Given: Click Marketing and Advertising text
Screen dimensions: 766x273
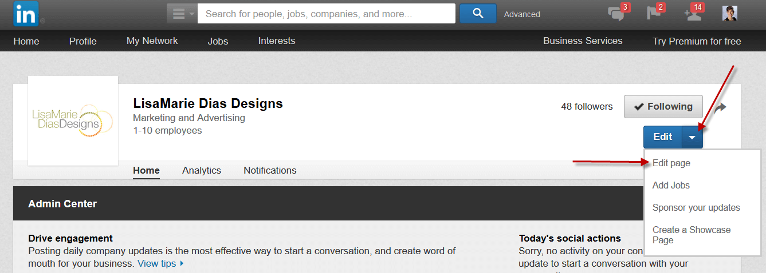Looking at the screenshot, I should 189,118.
